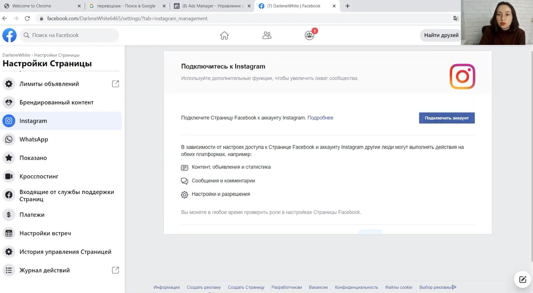Click the dollar icon beside Платежи

[x=9, y=215]
